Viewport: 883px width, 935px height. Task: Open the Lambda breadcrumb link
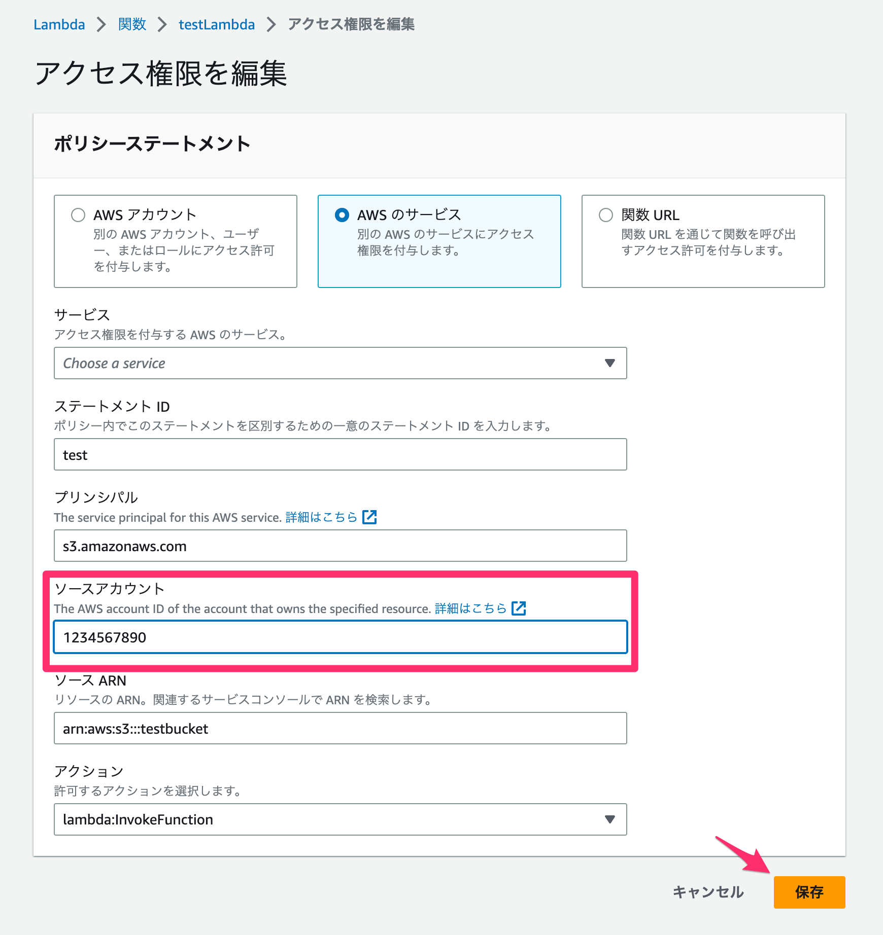[59, 24]
